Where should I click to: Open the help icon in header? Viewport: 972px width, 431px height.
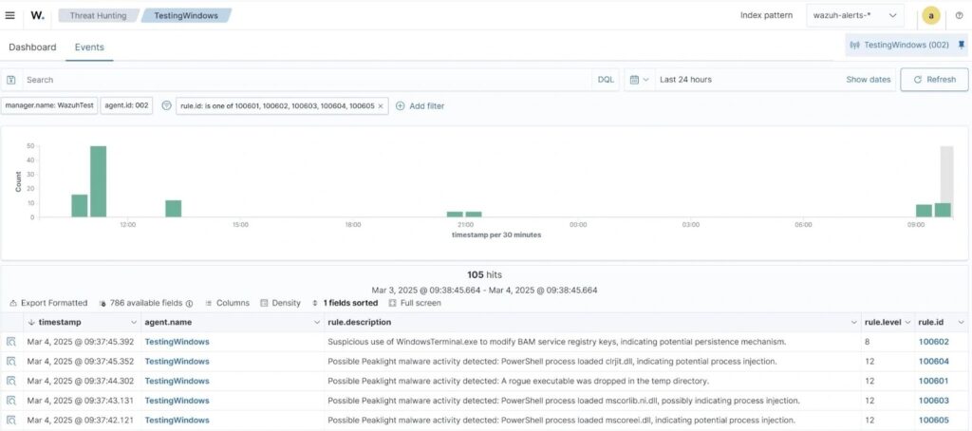point(959,15)
